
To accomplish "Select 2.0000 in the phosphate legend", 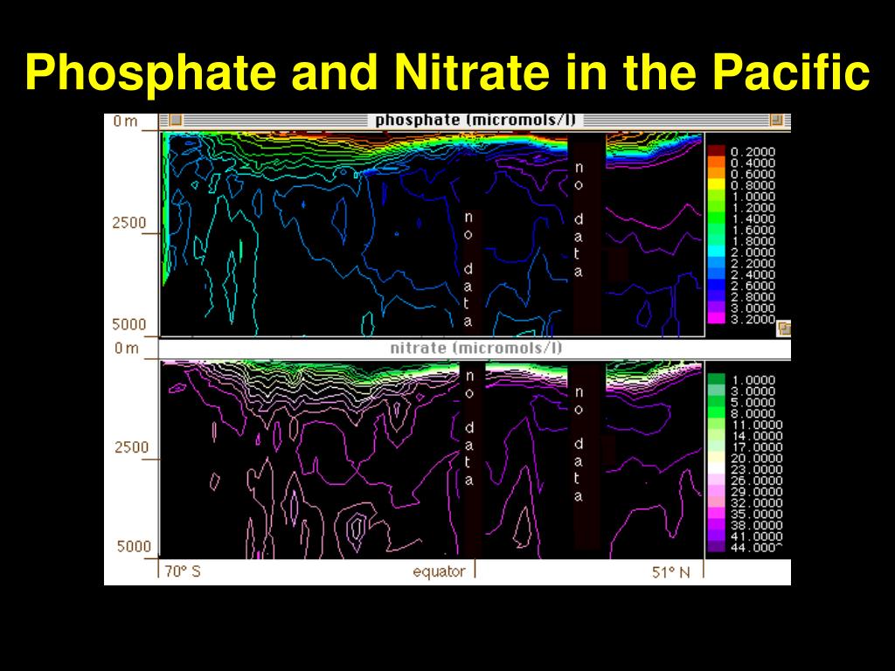I will (x=753, y=252).
